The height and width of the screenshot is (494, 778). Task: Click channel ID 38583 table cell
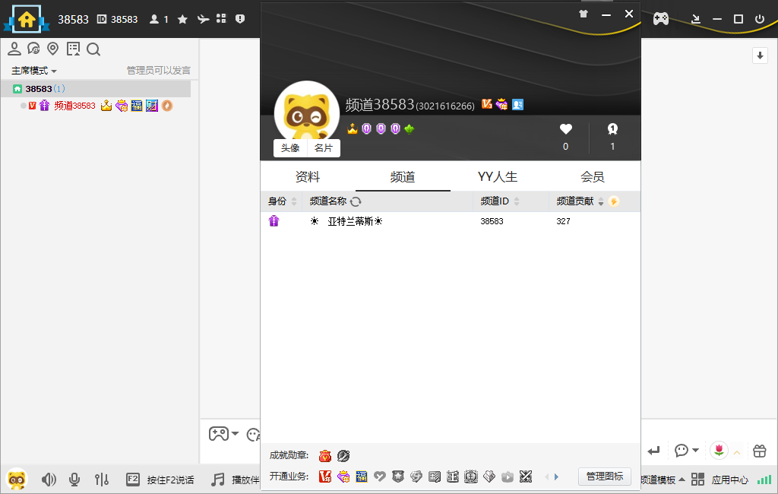pos(492,221)
